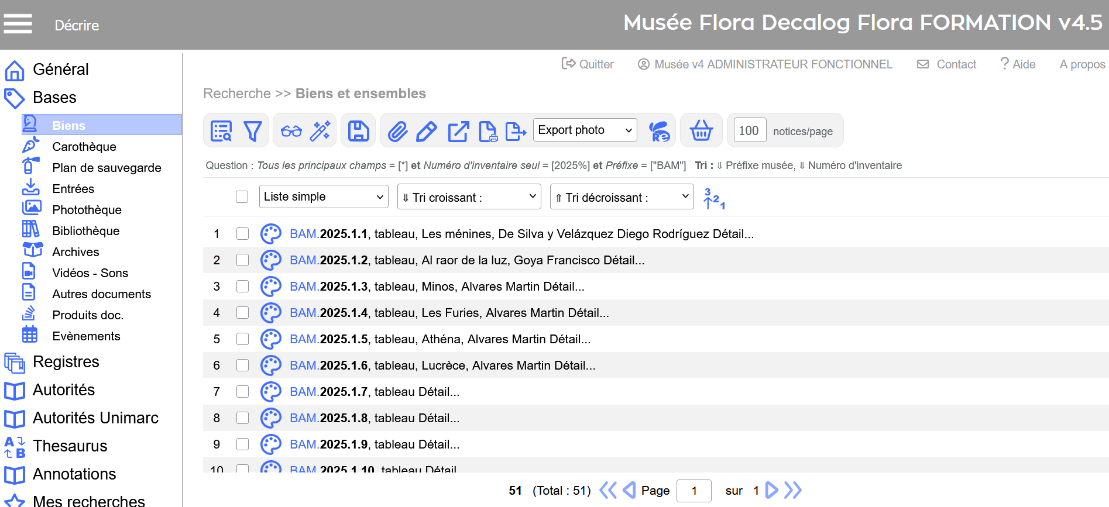Click the export document arrow icon

[516, 131]
